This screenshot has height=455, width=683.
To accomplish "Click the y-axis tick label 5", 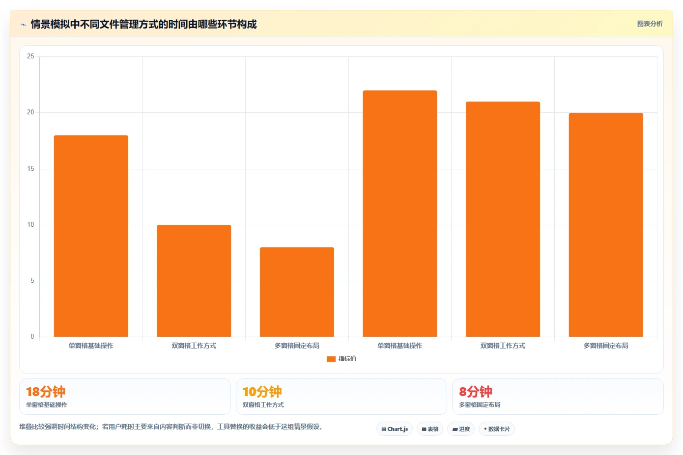I will pyautogui.click(x=32, y=281).
